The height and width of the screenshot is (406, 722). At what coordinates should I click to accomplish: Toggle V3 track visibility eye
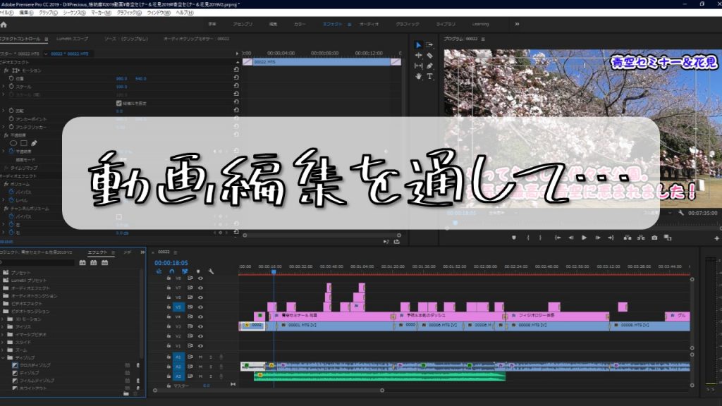(200, 326)
